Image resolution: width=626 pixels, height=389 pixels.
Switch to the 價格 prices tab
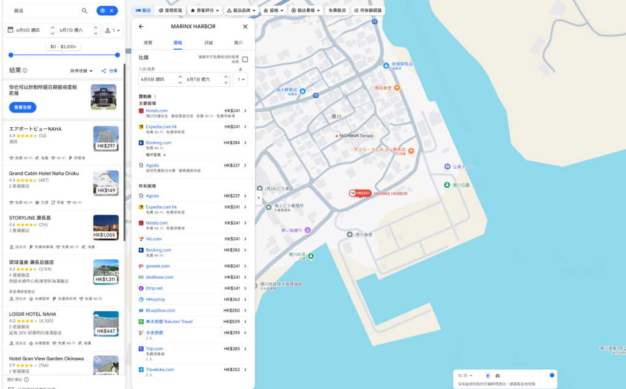click(x=178, y=43)
